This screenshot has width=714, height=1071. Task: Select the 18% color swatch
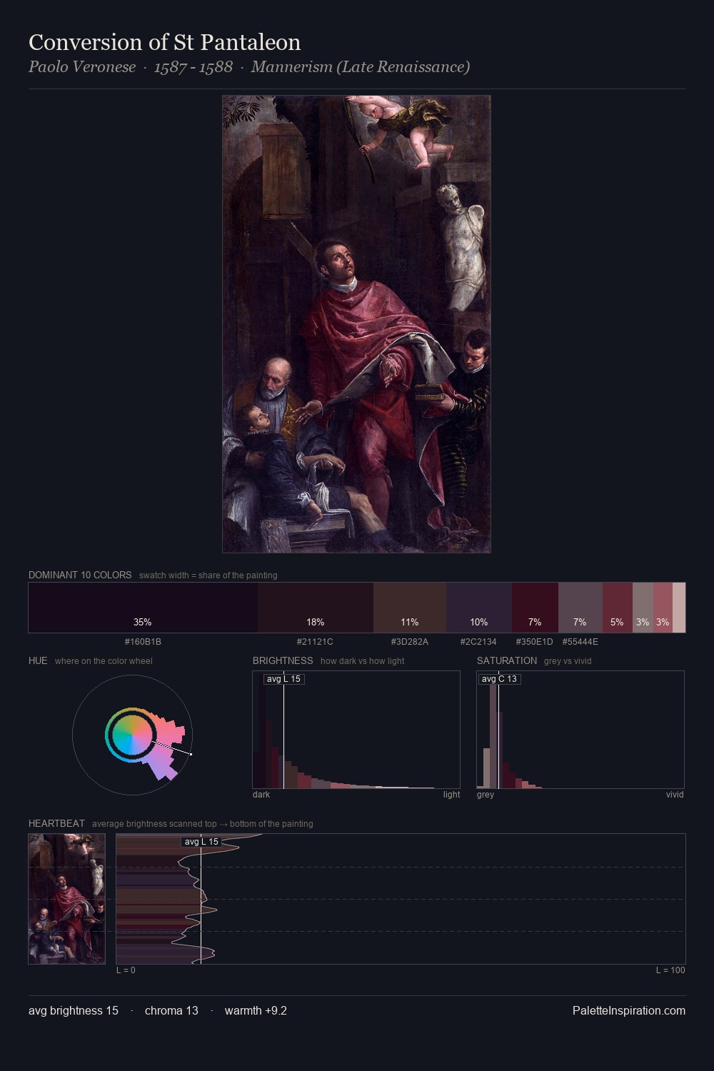[316, 608]
